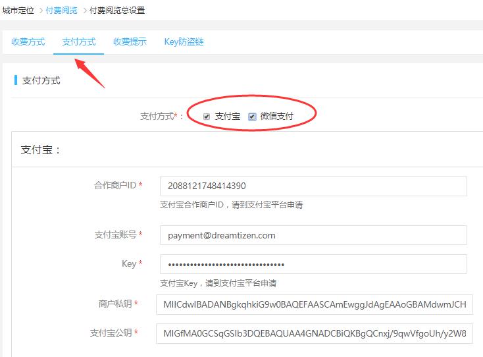Toggle the 微信支付 checkbox
Viewport: 483px width, 357px height.
252,117
